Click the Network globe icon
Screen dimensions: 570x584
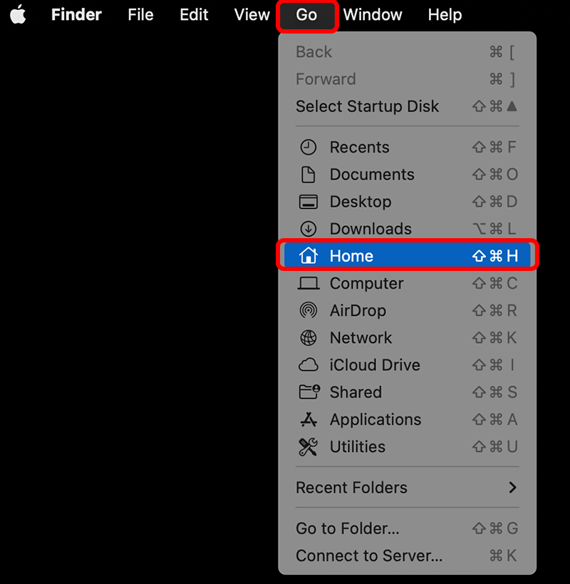[308, 338]
